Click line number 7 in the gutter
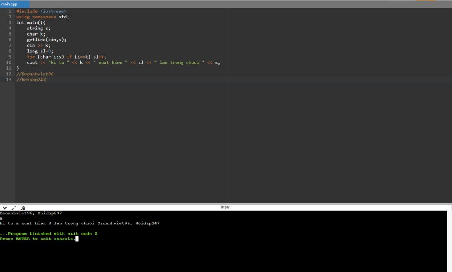 10,45
